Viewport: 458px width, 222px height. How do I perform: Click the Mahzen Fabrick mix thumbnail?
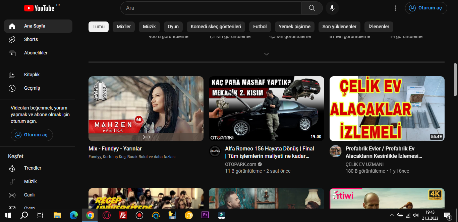146,108
